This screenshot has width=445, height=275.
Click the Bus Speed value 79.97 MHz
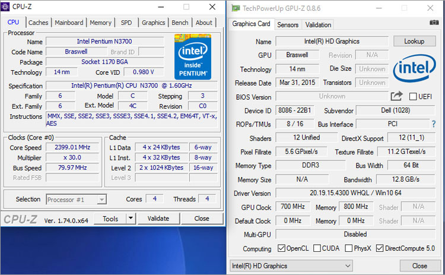tap(72, 167)
